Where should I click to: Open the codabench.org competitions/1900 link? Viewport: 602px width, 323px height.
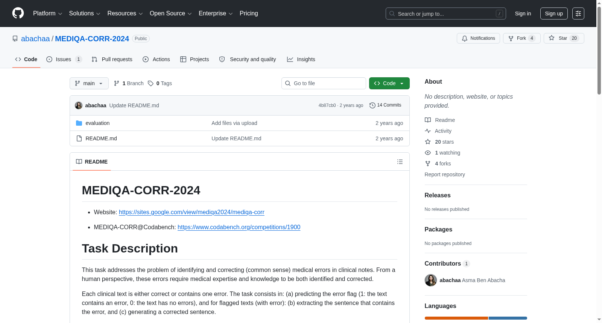[x=239, y=227]
